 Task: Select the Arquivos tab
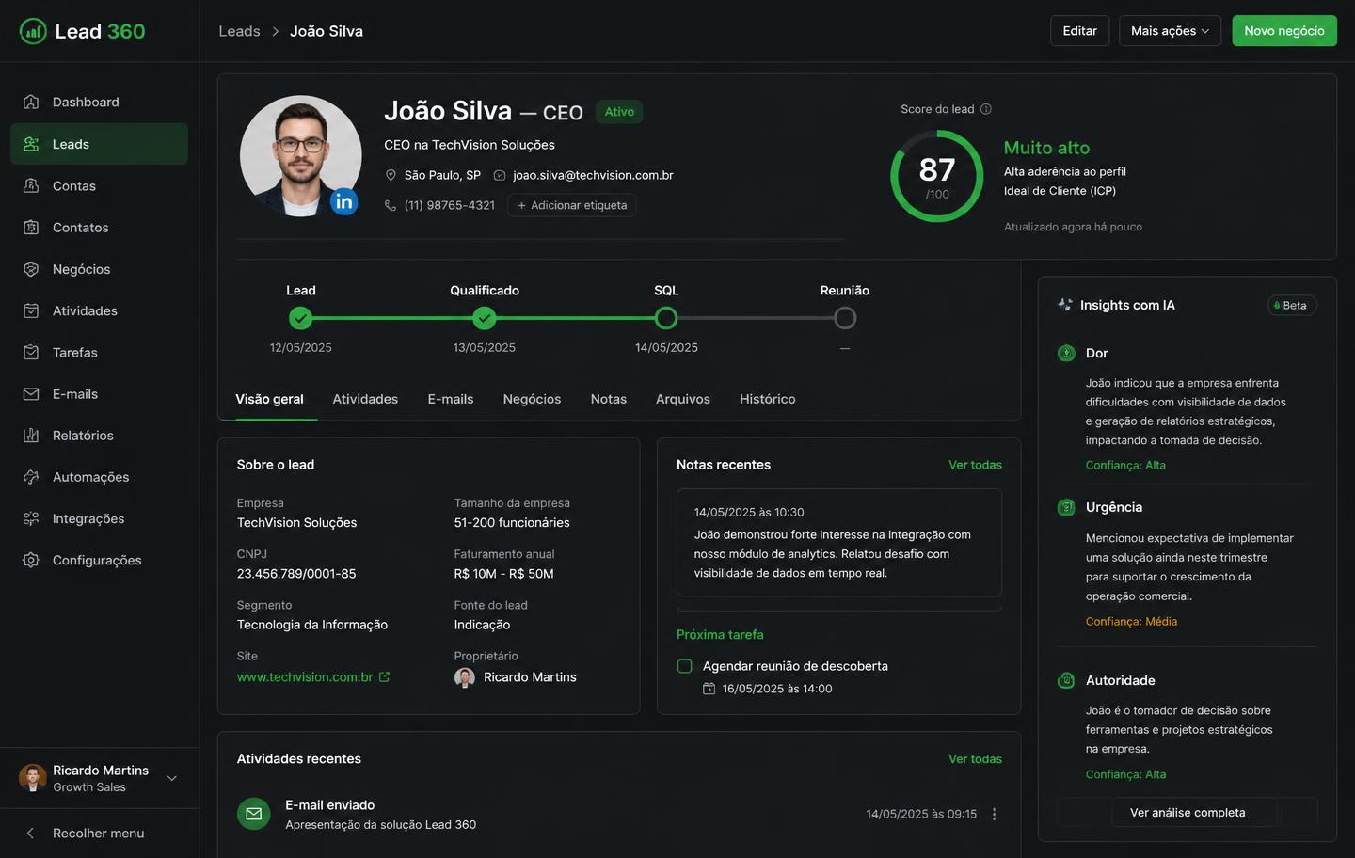pyautogui.click(x=683, y=399)
